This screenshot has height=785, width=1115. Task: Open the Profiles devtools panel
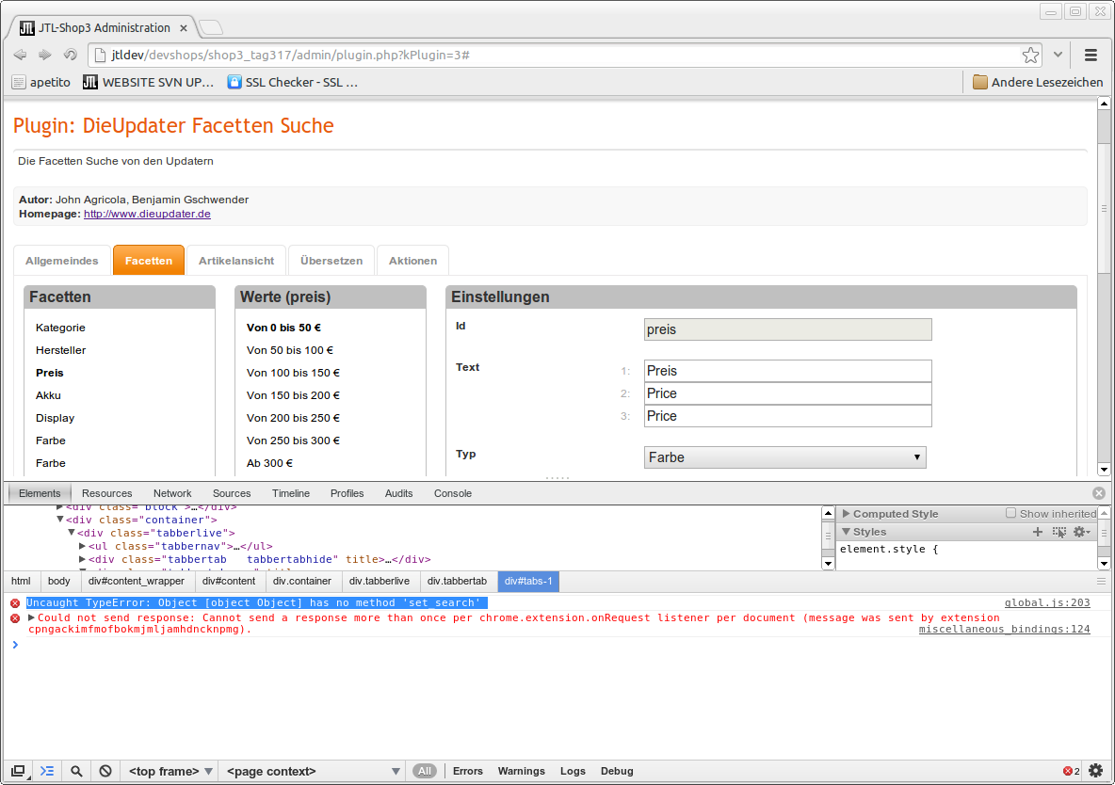tap(347, 493)
